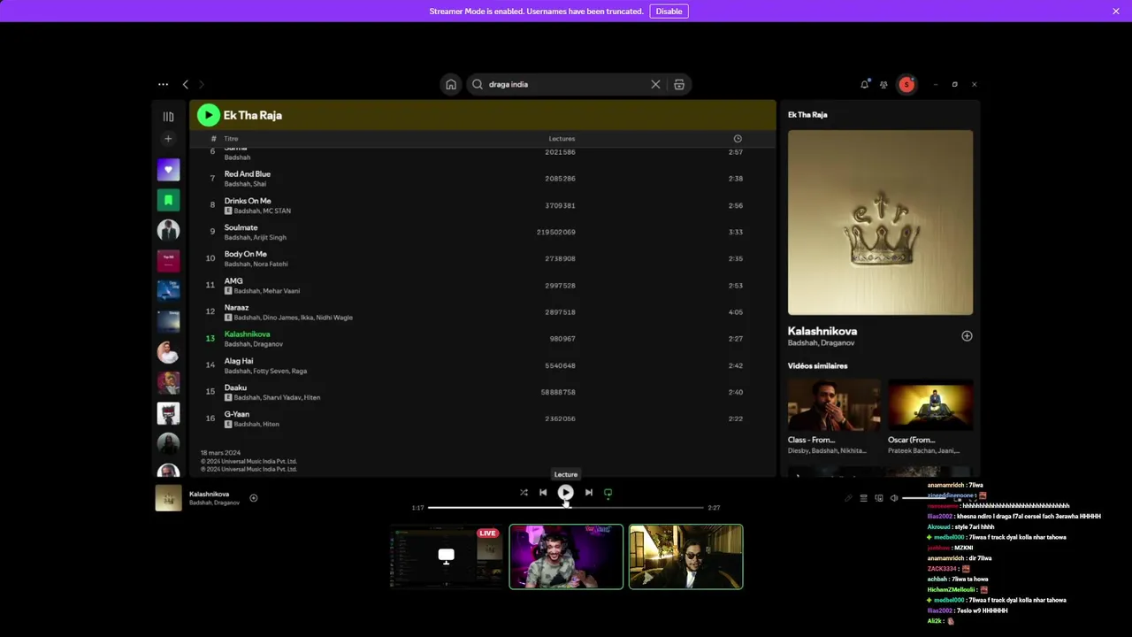Open the play queue icon
The width and height of the screenshot is (1132, 637).
point(864,498)
